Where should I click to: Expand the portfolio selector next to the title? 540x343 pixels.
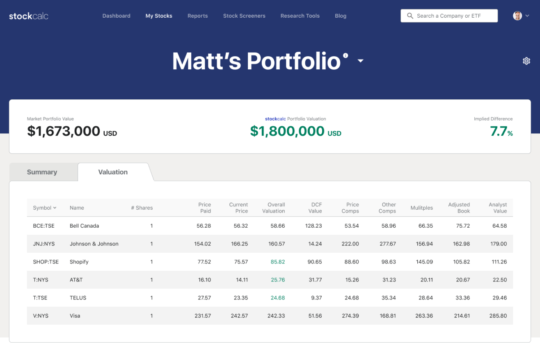tap(360, 61)
